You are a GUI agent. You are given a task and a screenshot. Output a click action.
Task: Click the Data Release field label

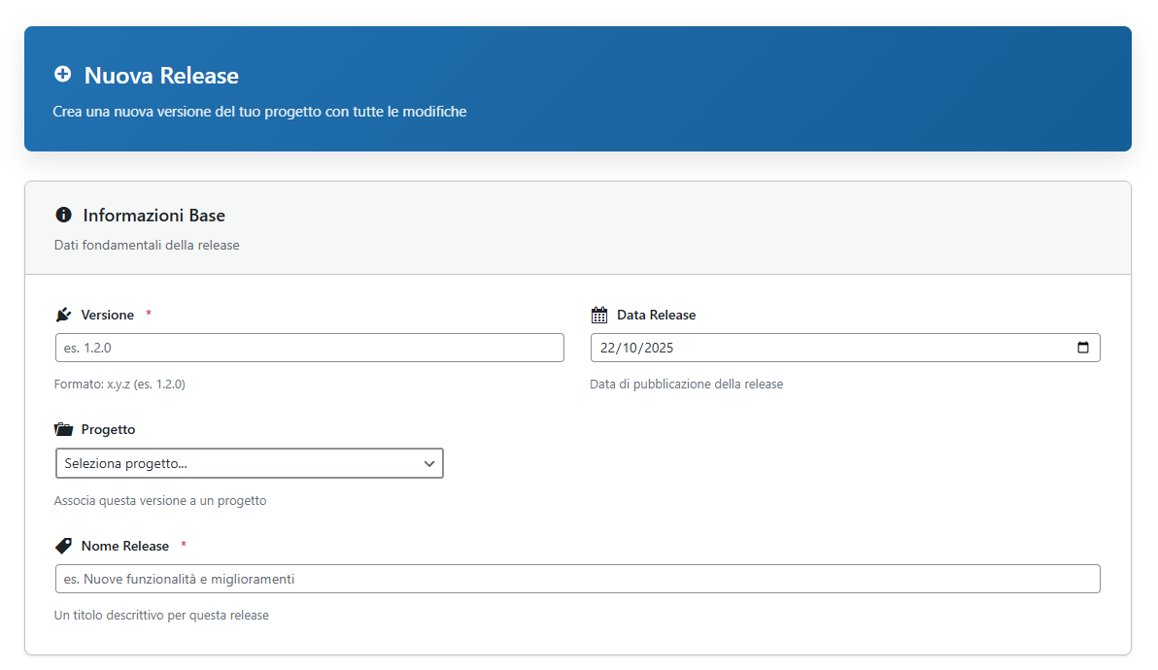(x=656, y=315)
